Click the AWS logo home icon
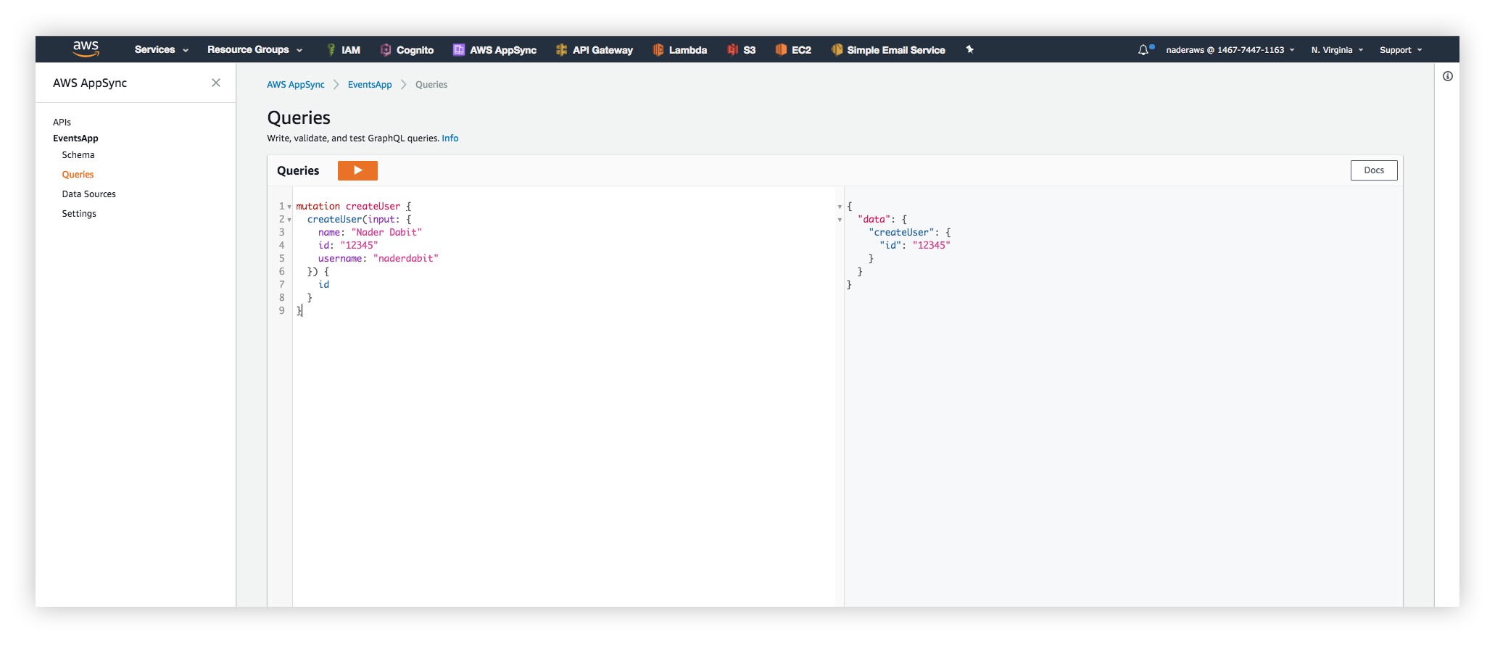 pyautogui.click(x=86, y=49)
